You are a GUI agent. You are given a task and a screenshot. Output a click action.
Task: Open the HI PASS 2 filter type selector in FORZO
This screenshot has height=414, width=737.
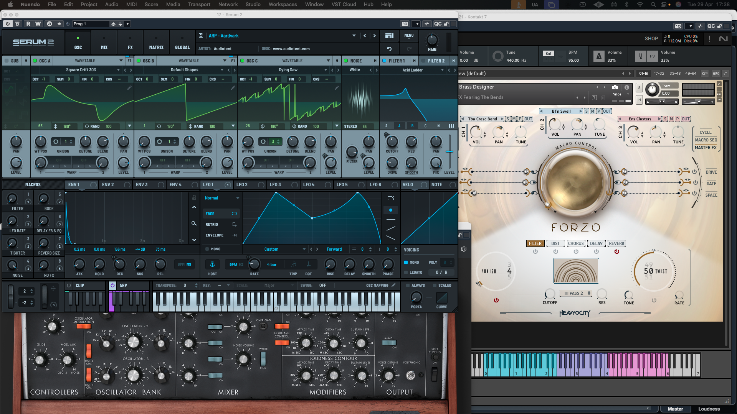[576, 293]
